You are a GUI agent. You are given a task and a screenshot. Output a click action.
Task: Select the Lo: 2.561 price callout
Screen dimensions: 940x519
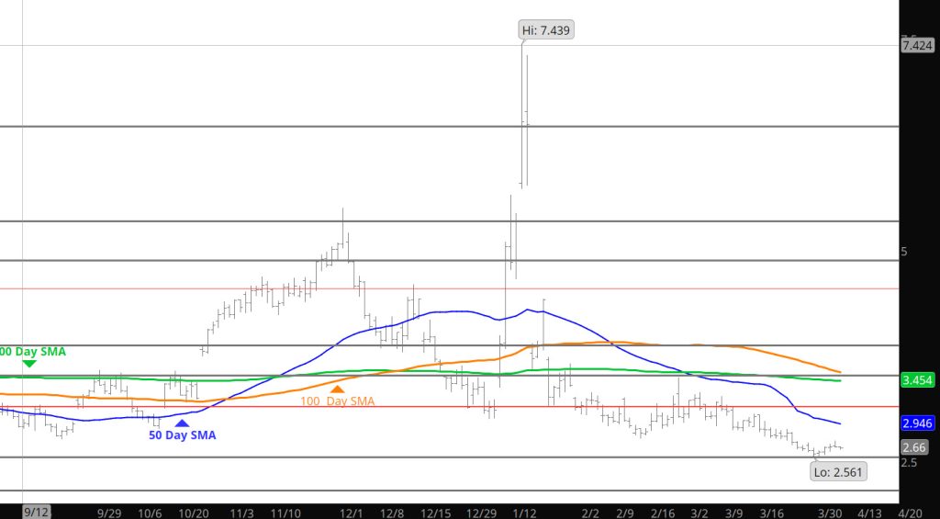(x=839, y=471)
